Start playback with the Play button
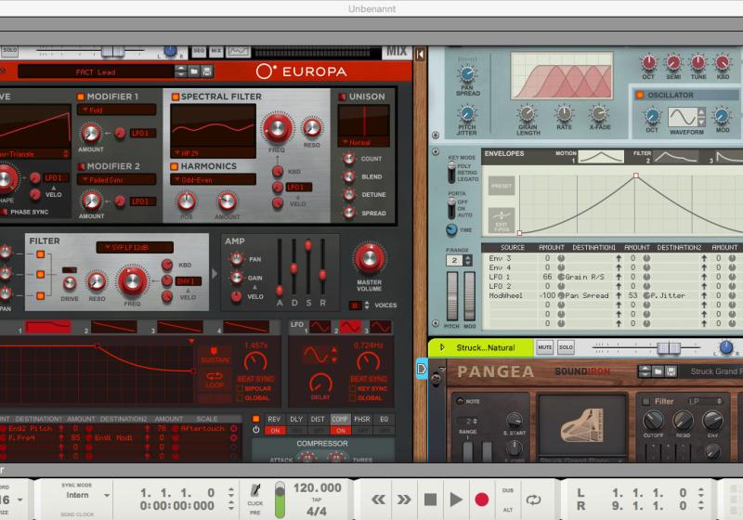The image size is (743, 520). (x=456, y=500)
